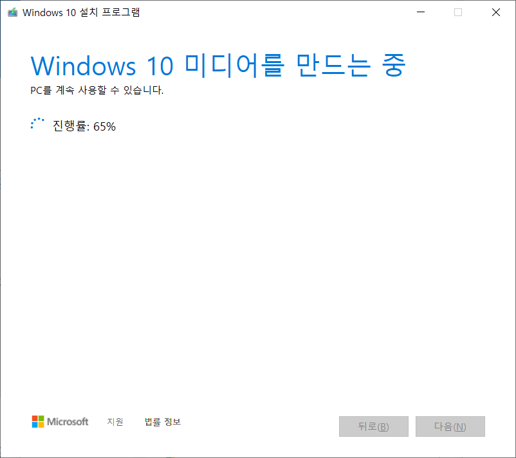Click the footer bar beside the Microsoft logo
Image resolution: width=516 pixels, height=458 pixels.
pyautogui.click(x=257, y=422)
